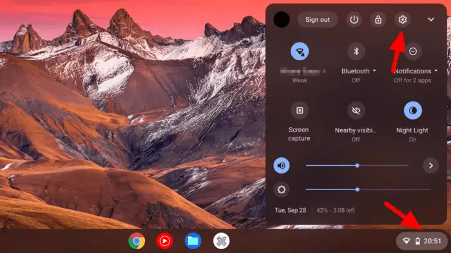Expand the Notifications dropdown arrow
The image size is (451, 253).
point(436,71)
